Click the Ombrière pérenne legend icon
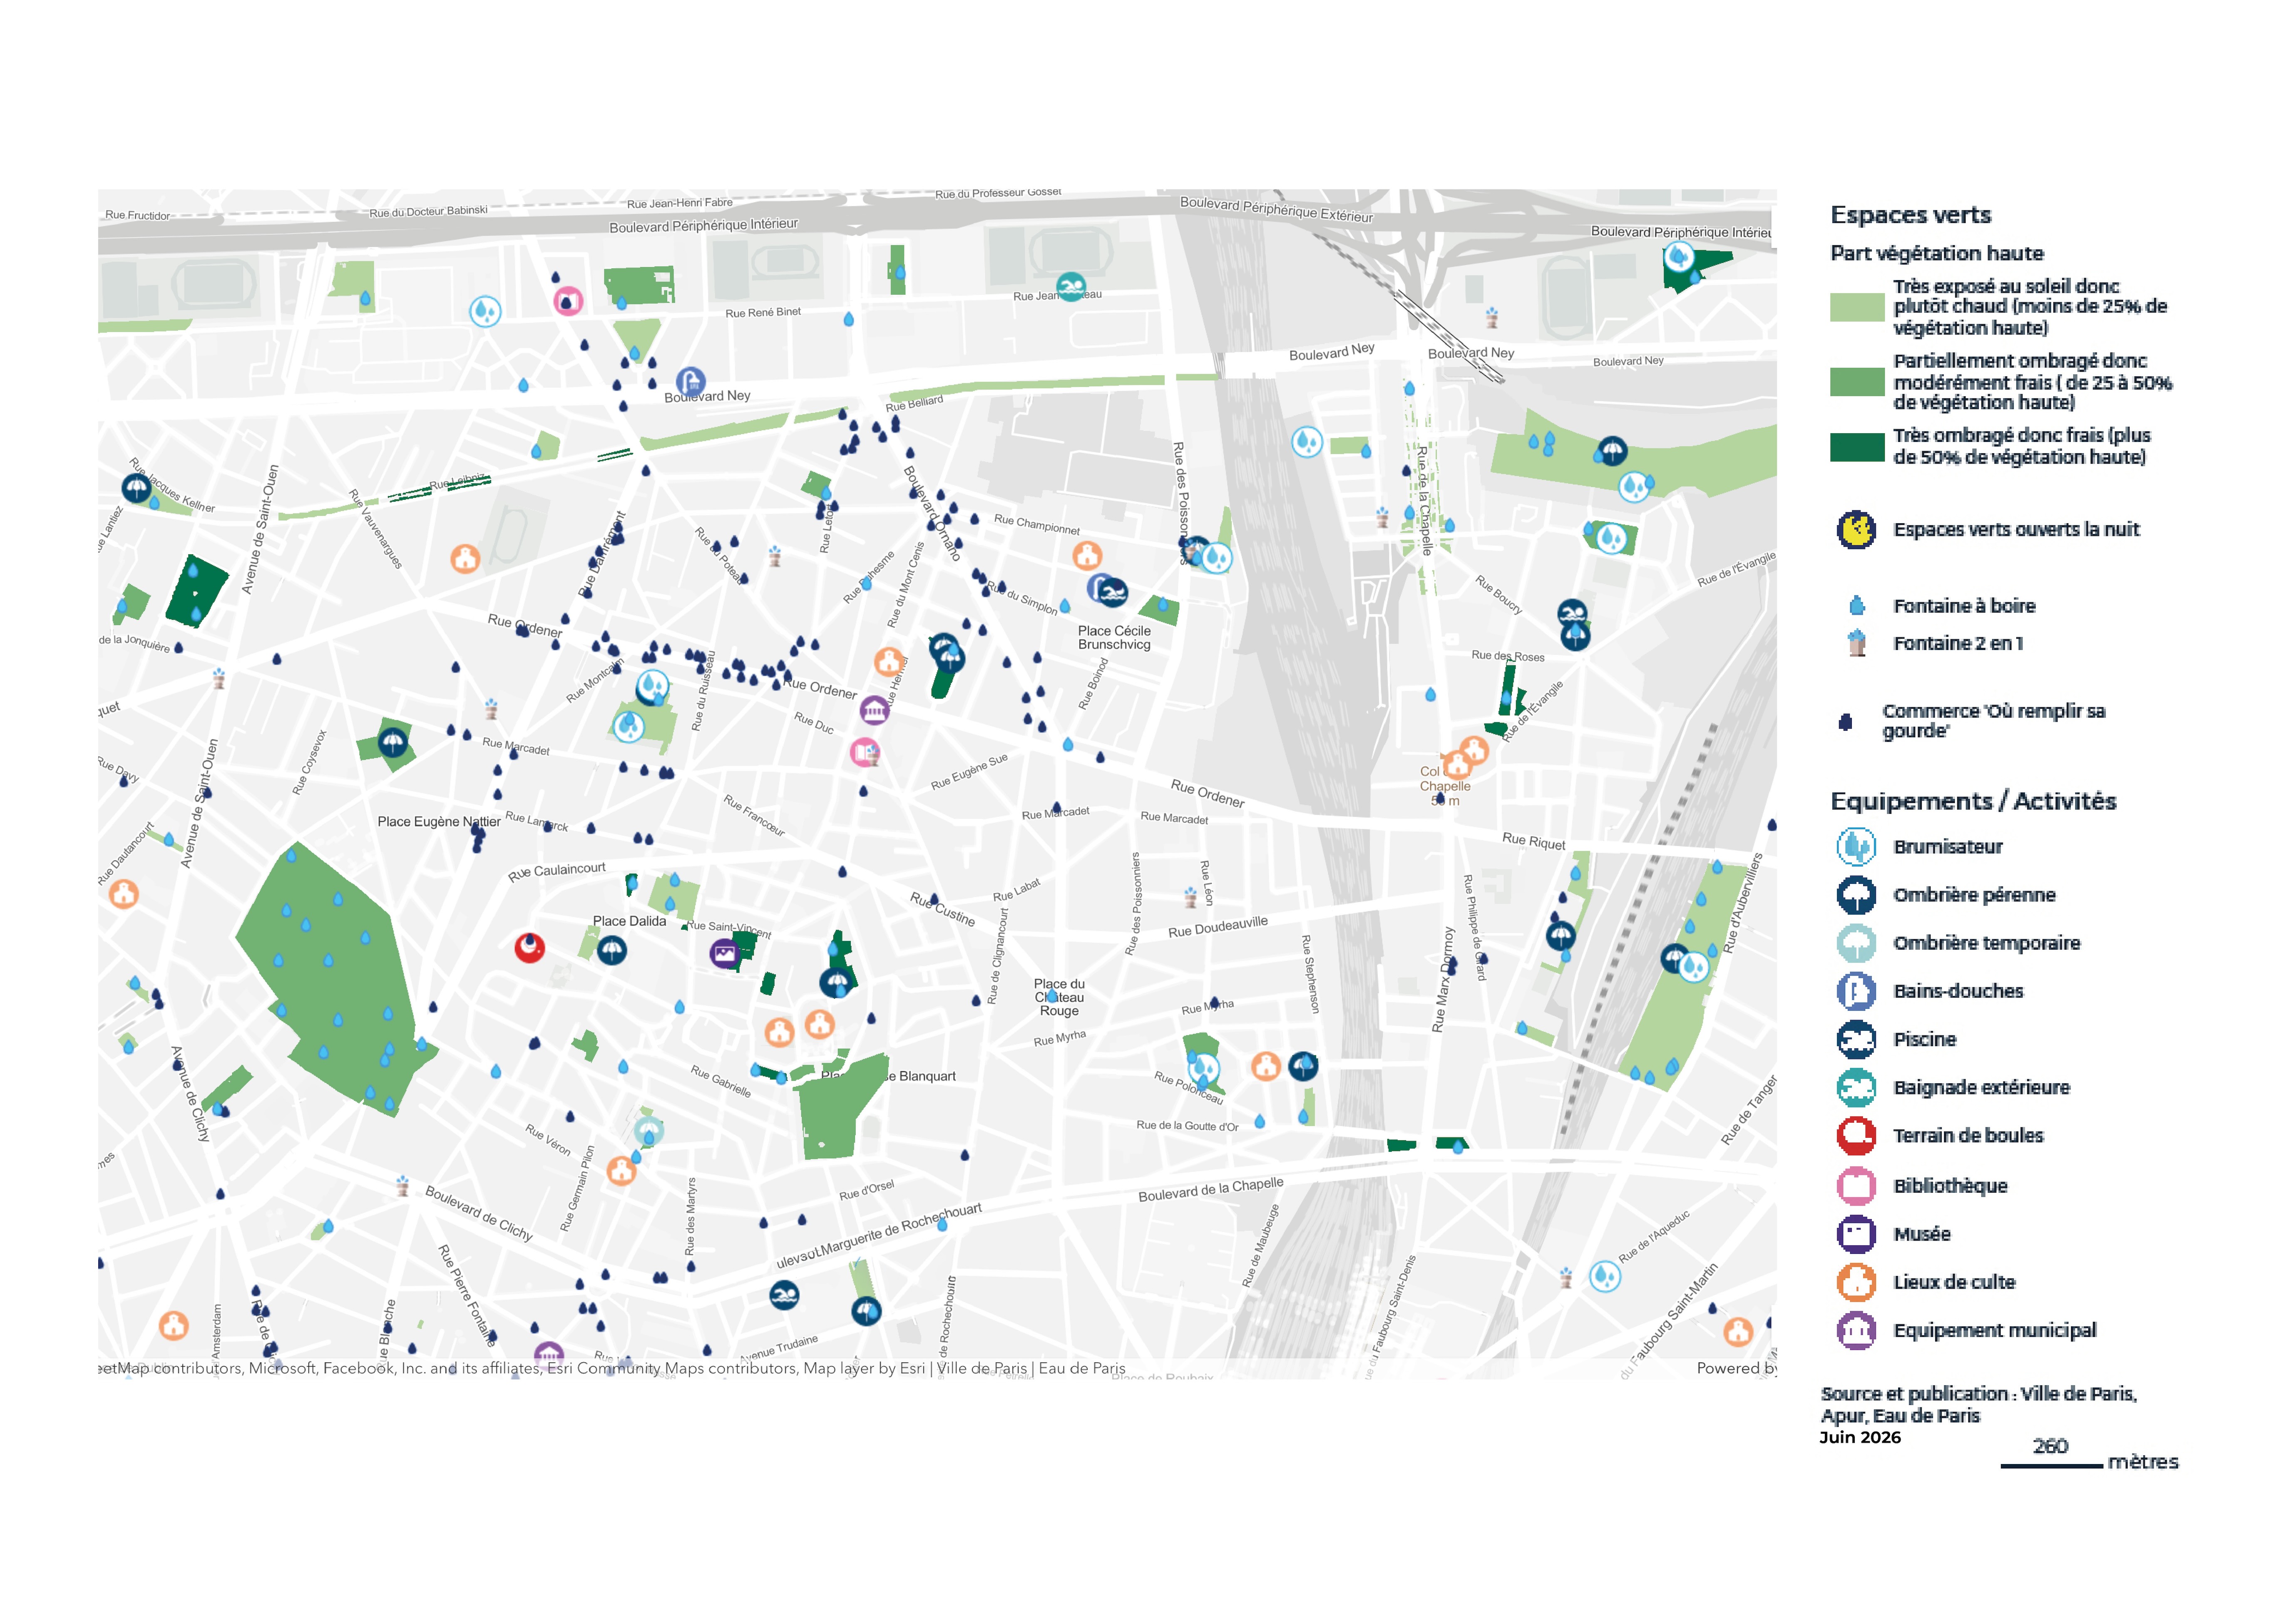The height and width of the screenshot is (1623, 2296). [1856, 895]
